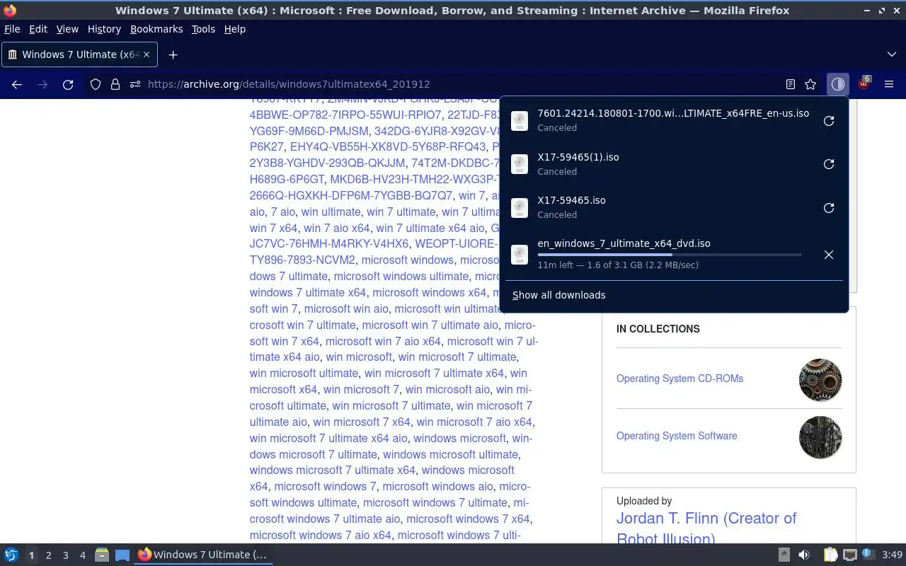Go forward one page
This screenshot has width=906, height=566.
point(42,84)
